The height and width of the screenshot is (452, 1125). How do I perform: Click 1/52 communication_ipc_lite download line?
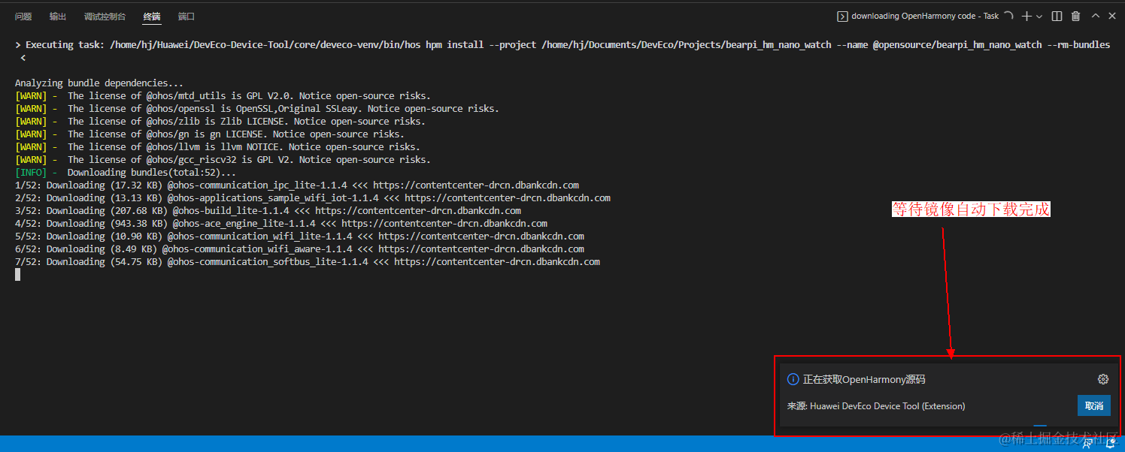[x=297, y=185]
